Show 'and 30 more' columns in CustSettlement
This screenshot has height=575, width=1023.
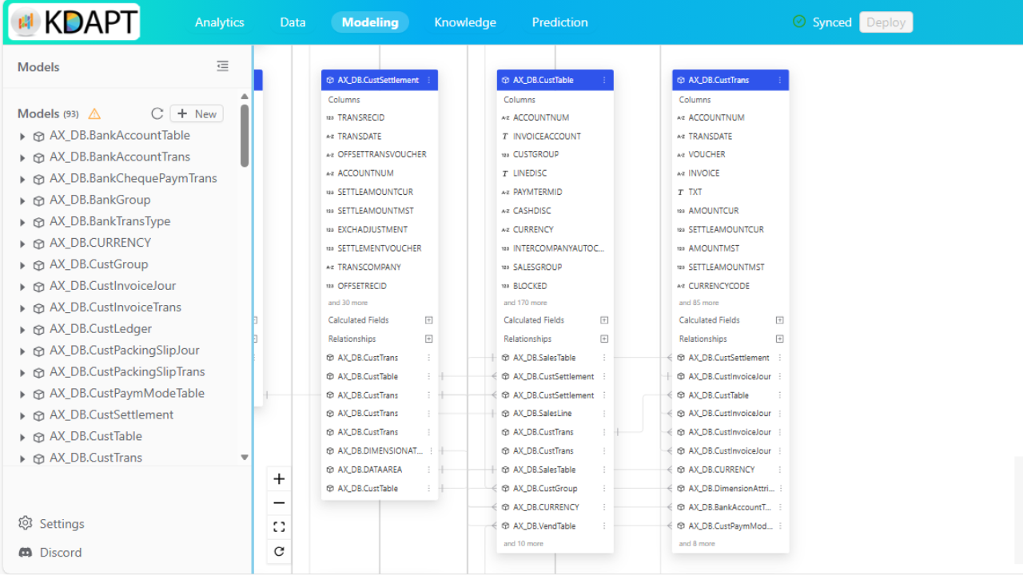point(348,303)
